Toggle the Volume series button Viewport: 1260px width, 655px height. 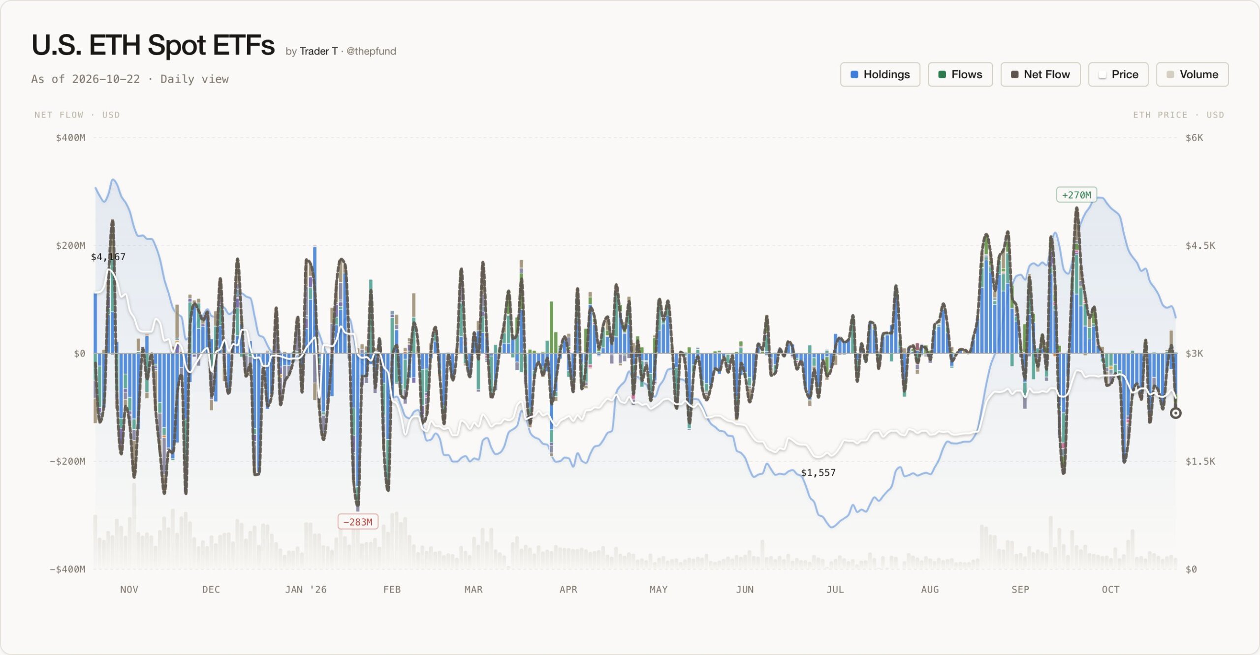click(1192, 74)
